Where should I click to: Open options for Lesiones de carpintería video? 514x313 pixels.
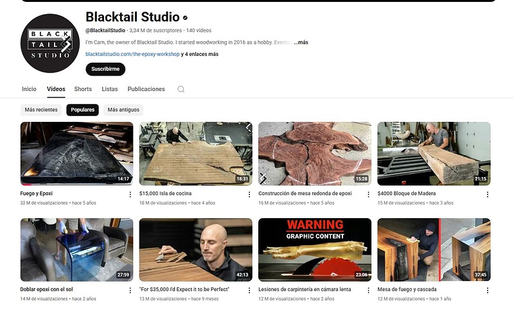(368, 290)
